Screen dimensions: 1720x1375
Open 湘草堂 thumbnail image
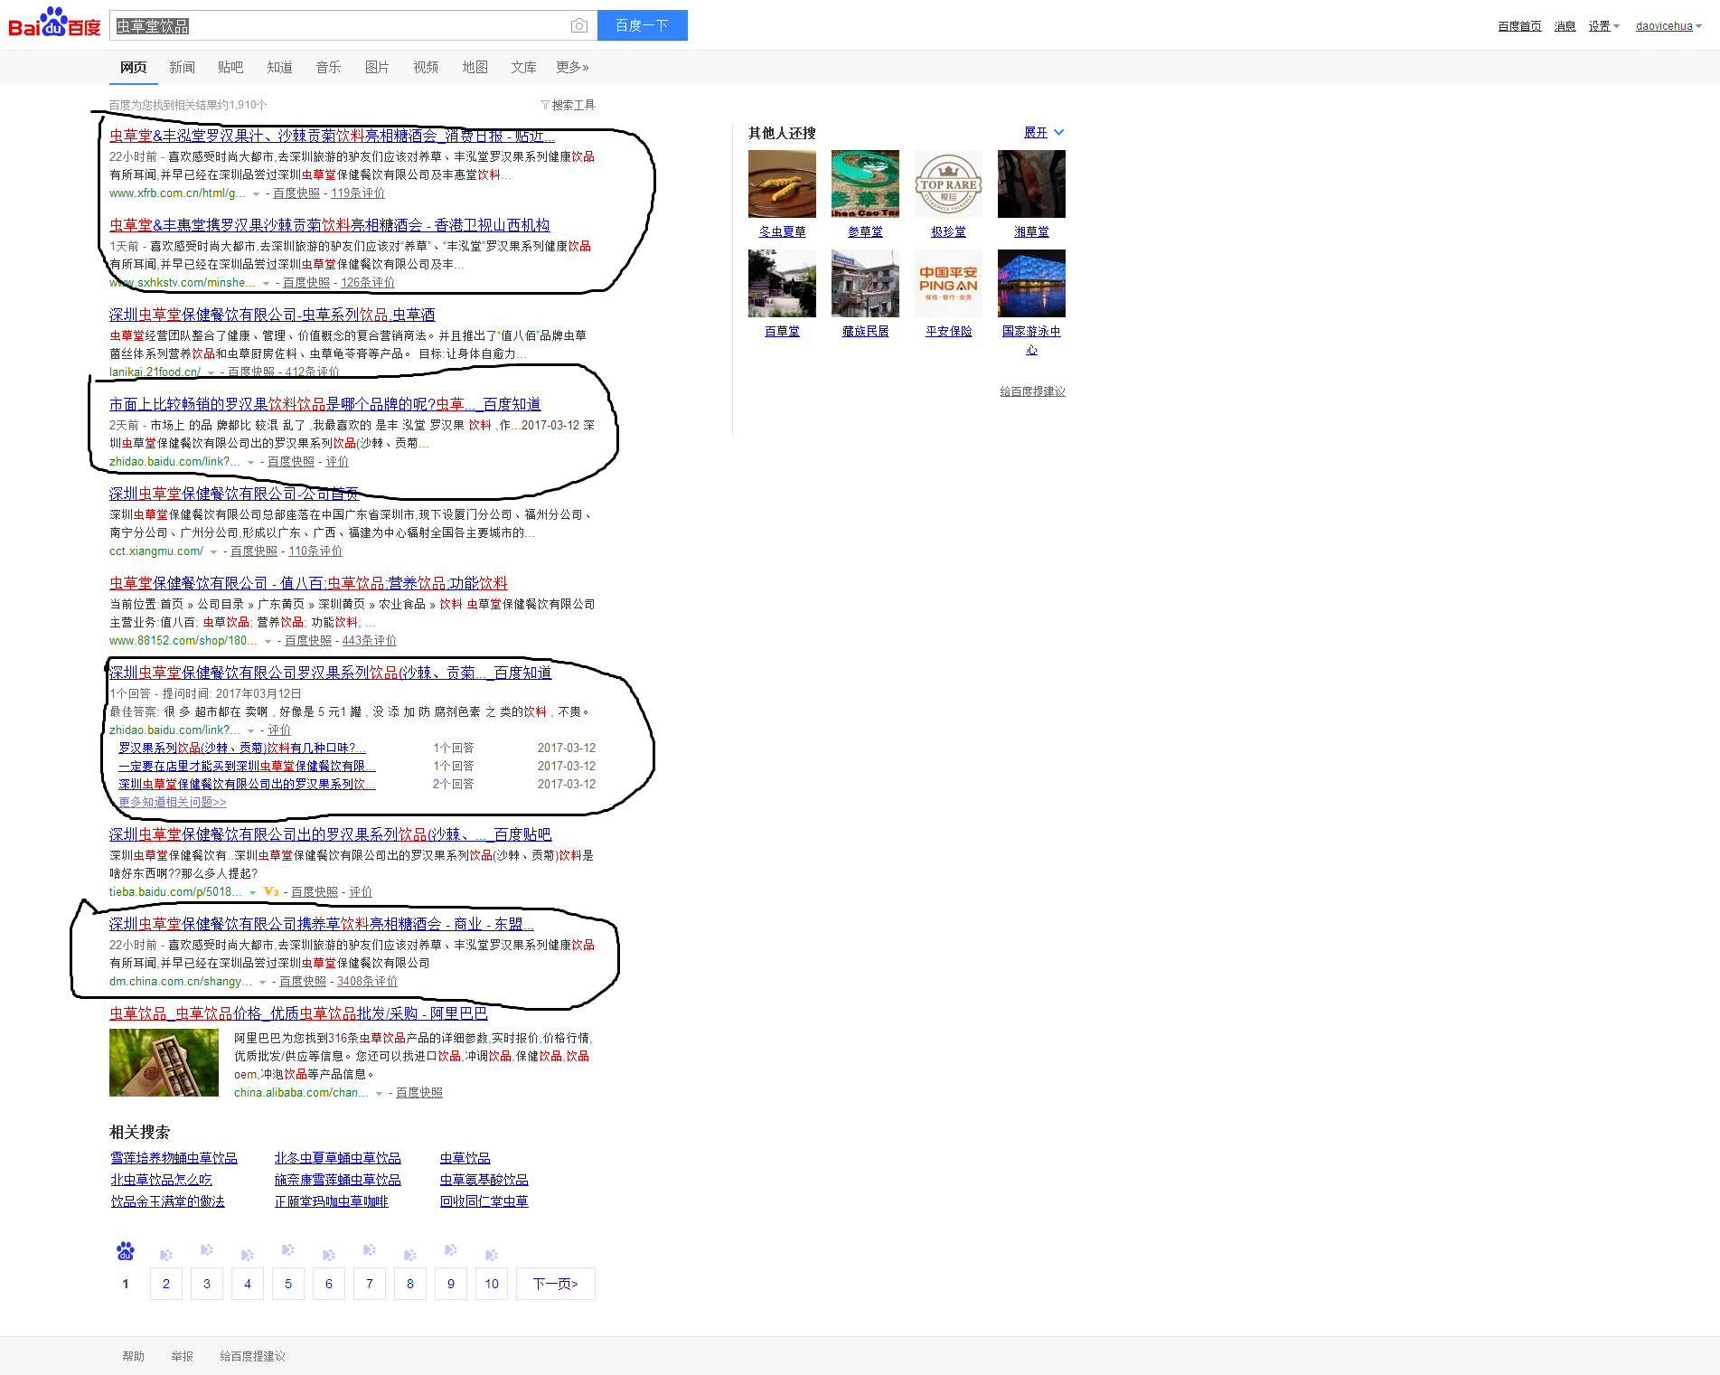click(x=1031, y=184)
